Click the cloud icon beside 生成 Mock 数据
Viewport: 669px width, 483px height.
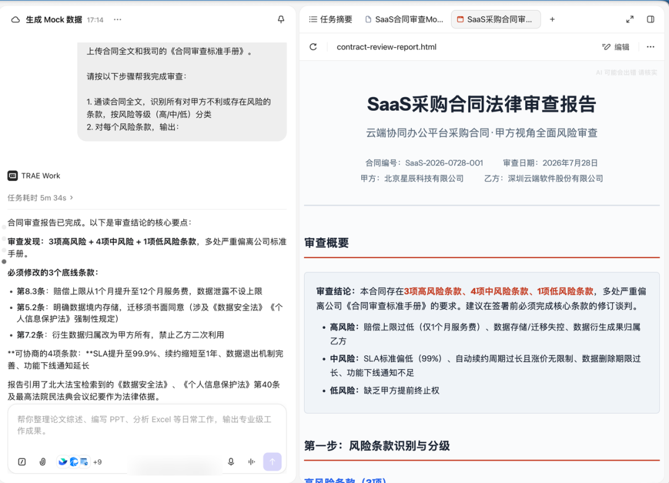point(15,20)
